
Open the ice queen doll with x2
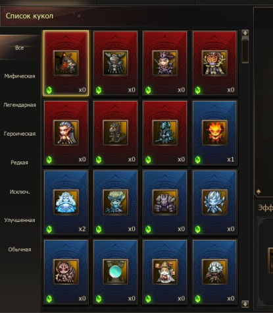point(66,202)
